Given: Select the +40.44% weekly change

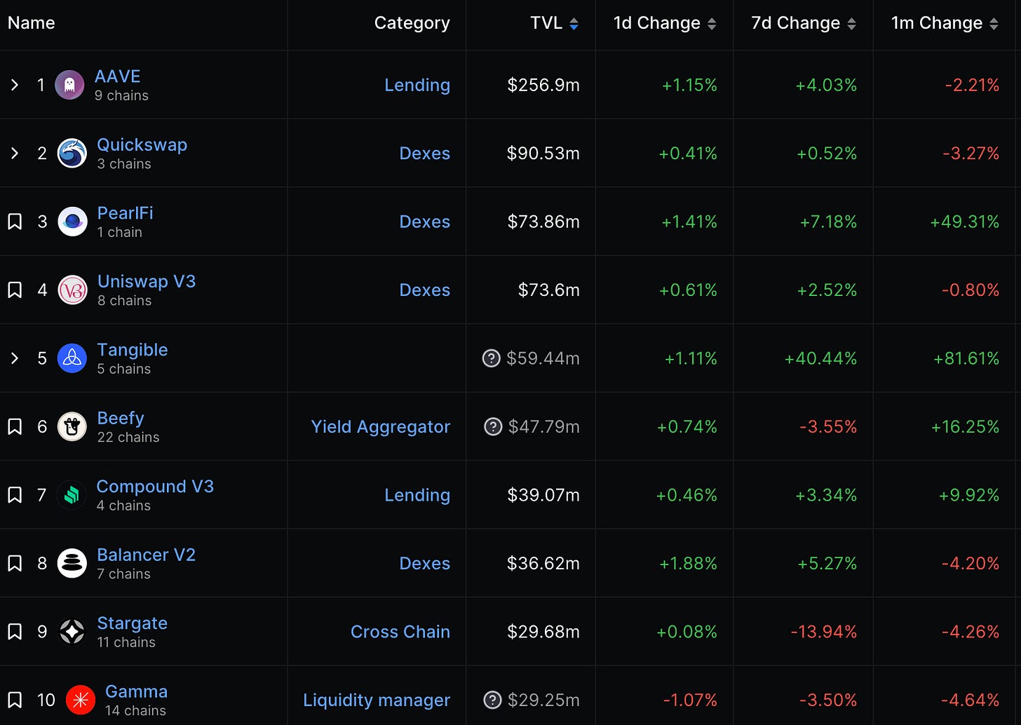Looking at the screenshot, I should point(820,358).
